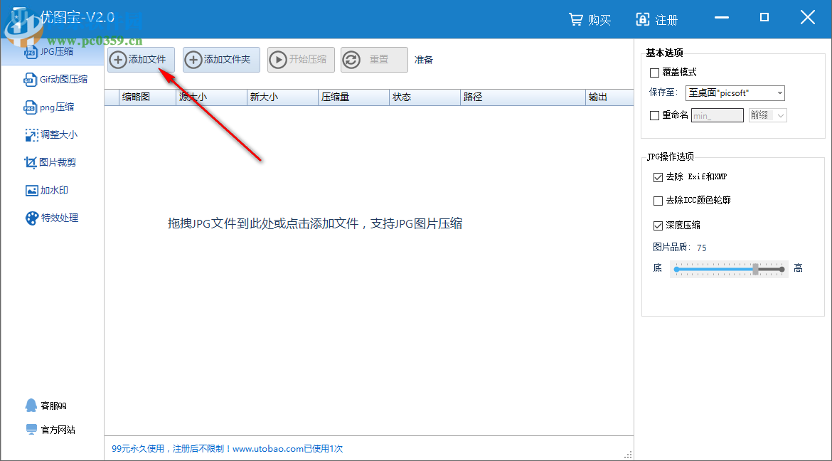832x461 pixels.
Task: Click the 图片品质 value 75
Action: pos(701,248)
